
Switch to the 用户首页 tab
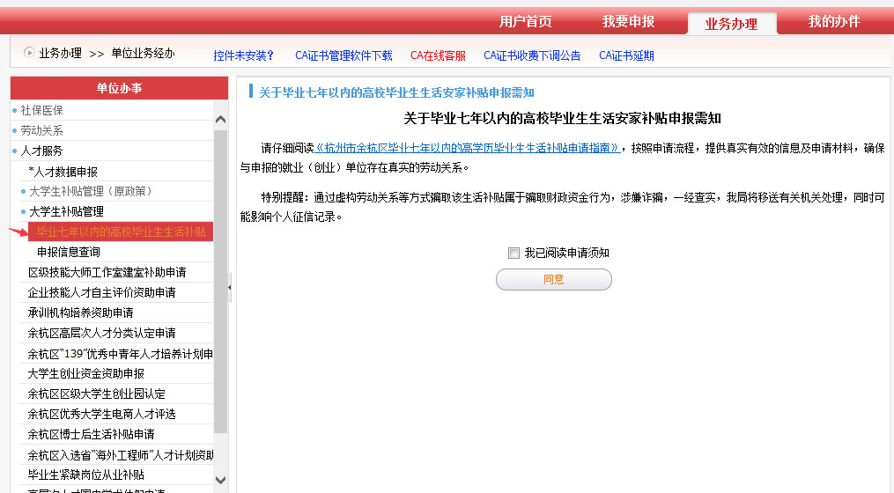[526, 22]
